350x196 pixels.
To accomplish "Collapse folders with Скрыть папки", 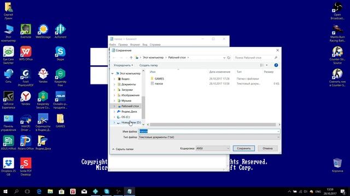I will (122, 149).
